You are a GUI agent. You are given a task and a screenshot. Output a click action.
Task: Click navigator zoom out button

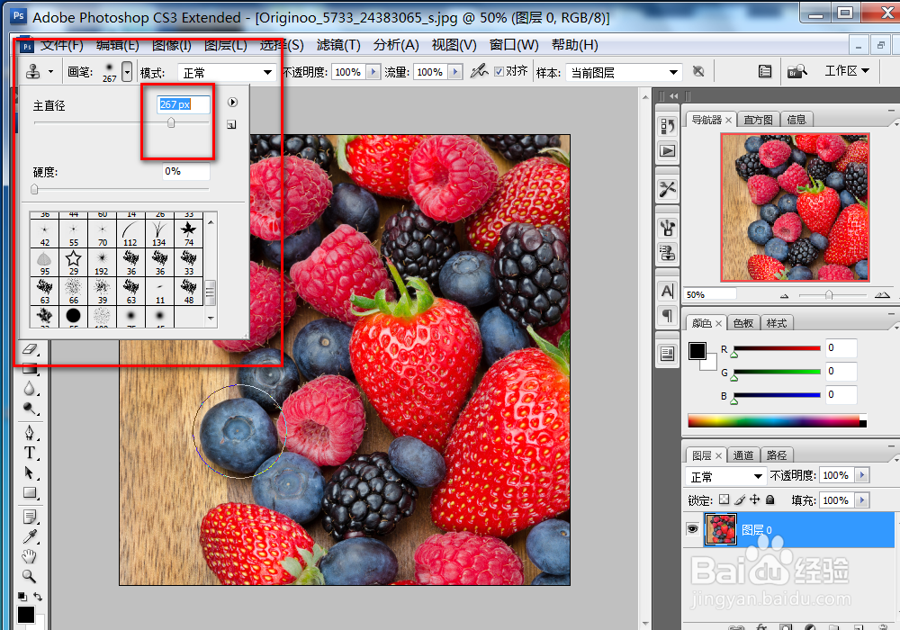pos(784,296)
